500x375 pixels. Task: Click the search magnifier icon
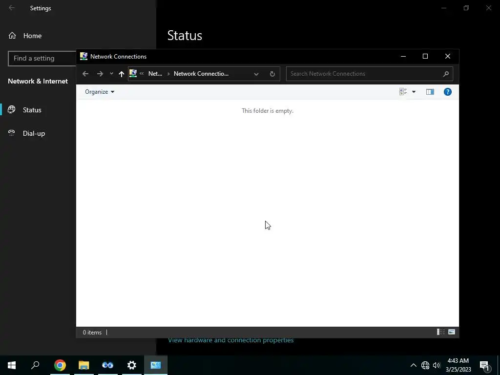point(446,74)
